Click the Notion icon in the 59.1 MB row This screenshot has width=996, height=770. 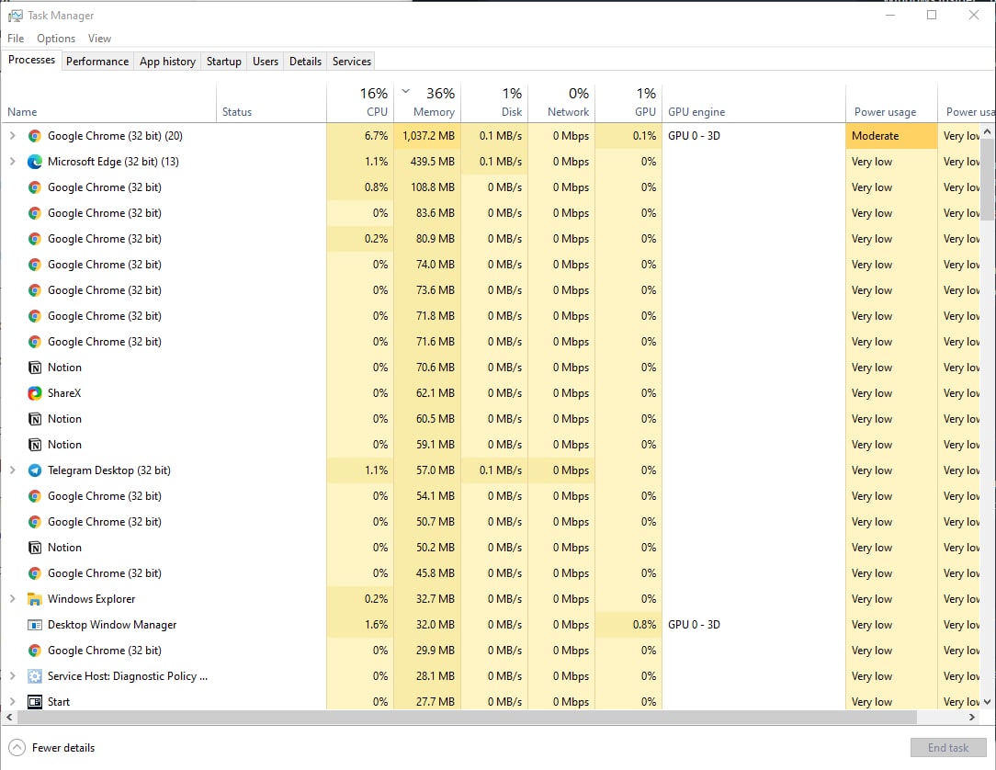[x=35, y=445]
